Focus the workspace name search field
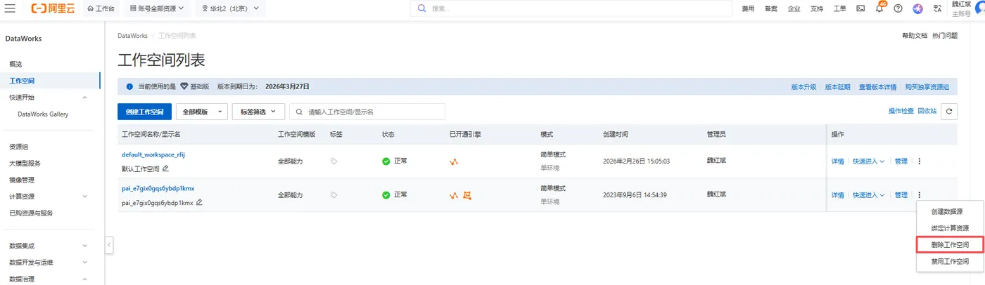The height and width of the screenshot is (285, 985). coord(367,112)
